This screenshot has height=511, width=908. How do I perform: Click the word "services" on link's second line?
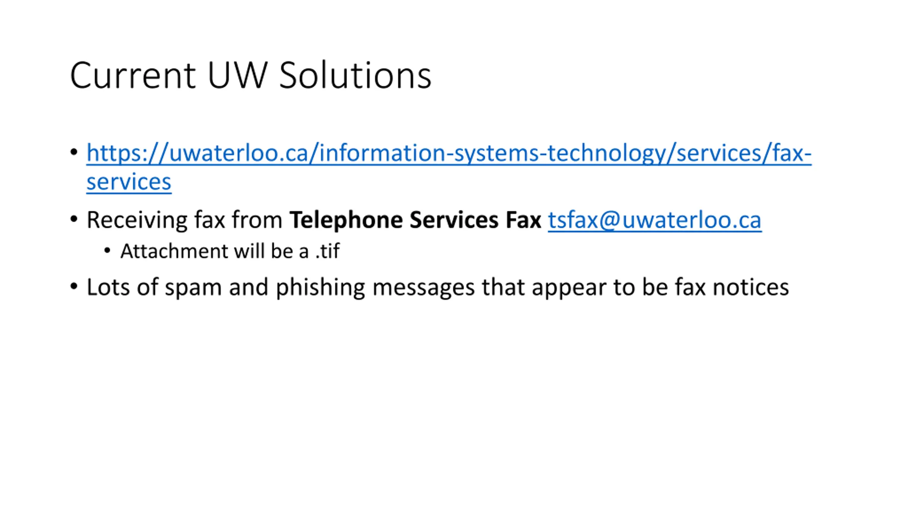pos(129,182)
